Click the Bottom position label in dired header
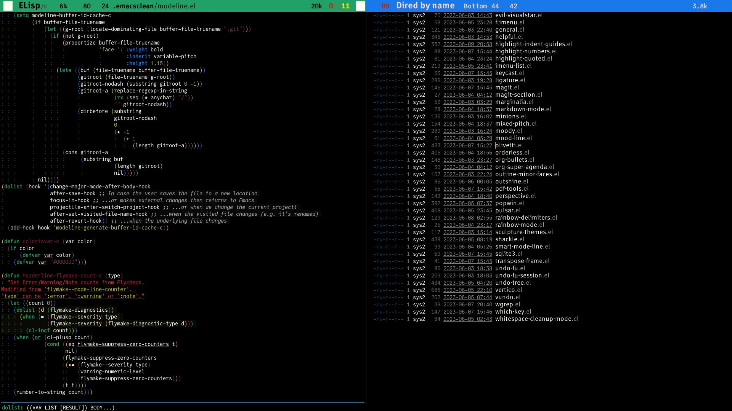The image size is (732, 411). (x=475, y=6)
